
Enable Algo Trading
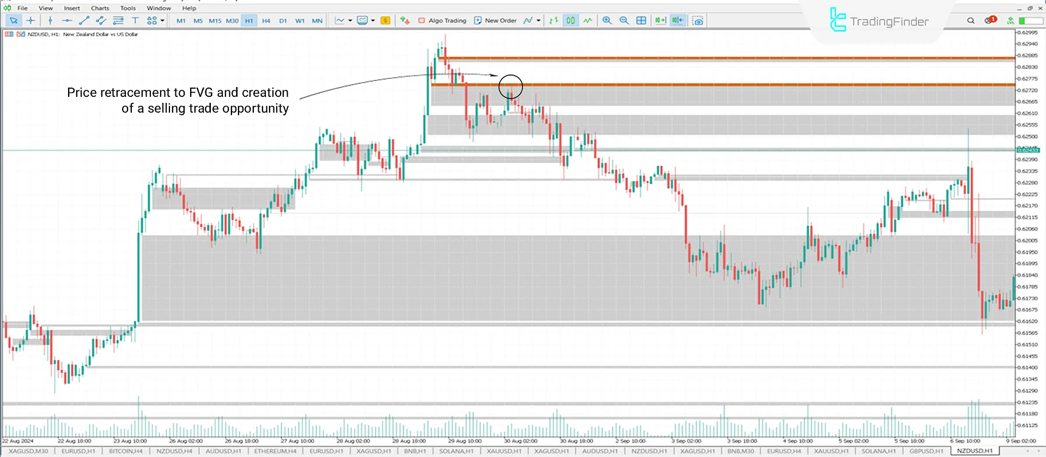(x=442, y=21)
